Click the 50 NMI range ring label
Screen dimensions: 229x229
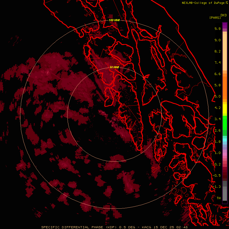coord(114,67)
